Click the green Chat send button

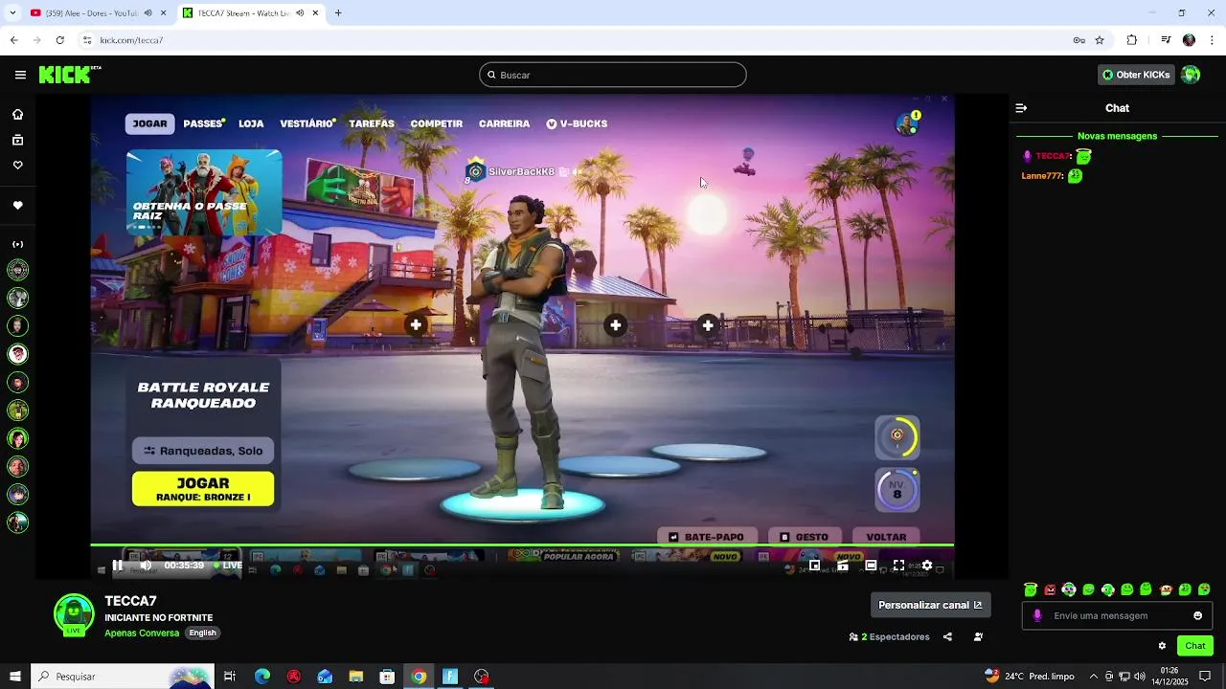click(x=1195, y=646)
